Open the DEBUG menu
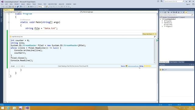The width and height of the screenshot is (195, 110). [x=28, y=4]
